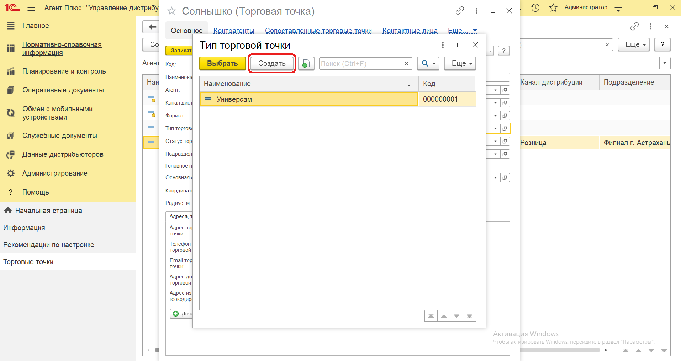The height and width of the screenshot is (361, 681).
Task: Jump to last row in type list
Action: click(469, 316)
